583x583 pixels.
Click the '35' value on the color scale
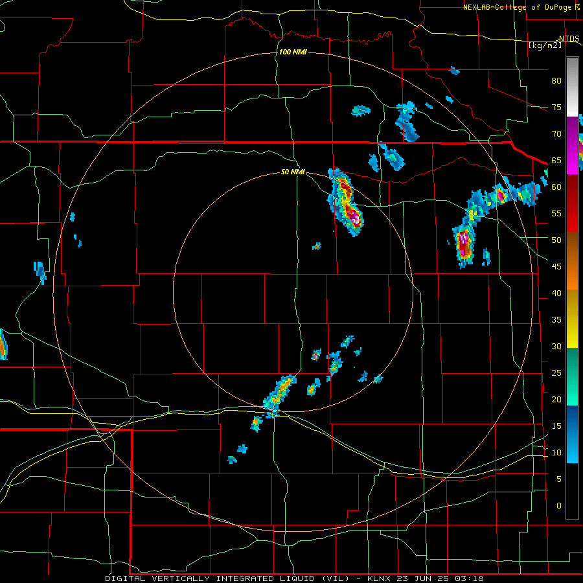(x=556, y=320)
